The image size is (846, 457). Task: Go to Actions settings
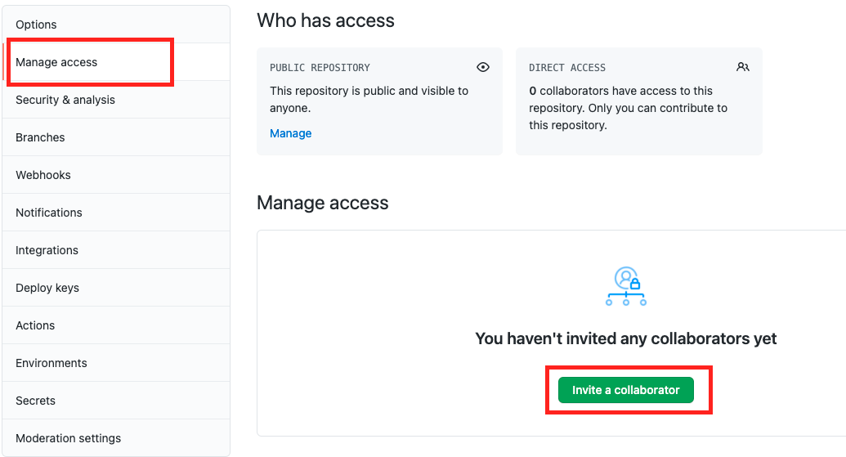click(x=116, y=325)
